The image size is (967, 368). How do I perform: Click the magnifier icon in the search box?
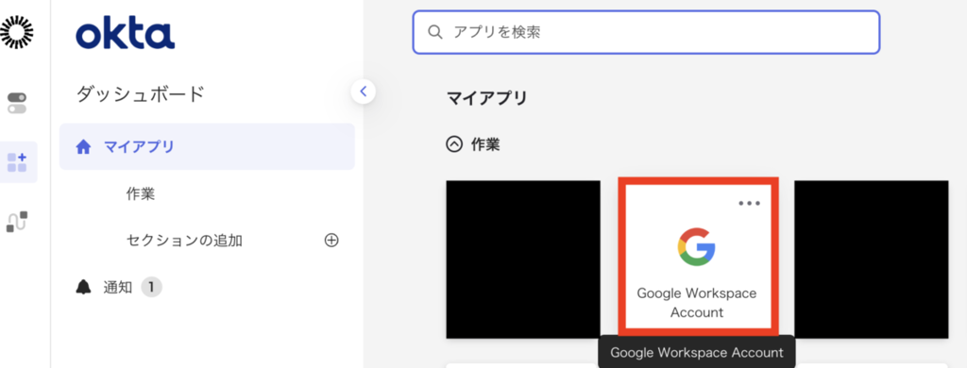(x=434, y=32)
